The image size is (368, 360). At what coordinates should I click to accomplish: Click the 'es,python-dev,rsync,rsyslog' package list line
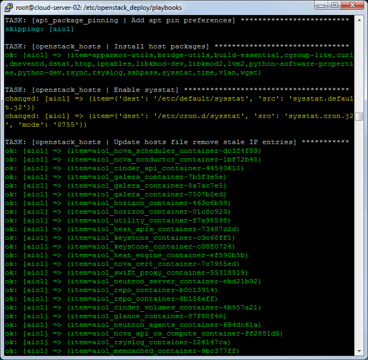coord(133,72)
